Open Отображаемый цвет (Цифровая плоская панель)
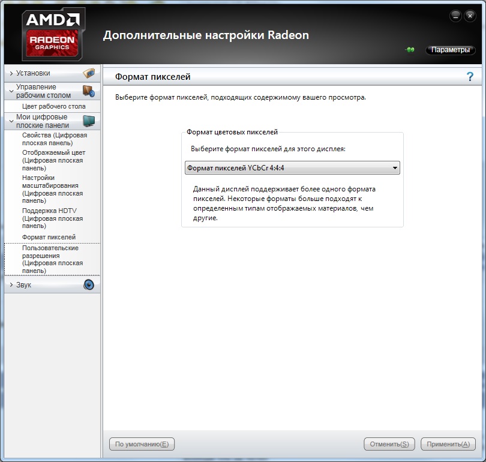This screenshot has width=486, height=462. (x=53, y=160)
